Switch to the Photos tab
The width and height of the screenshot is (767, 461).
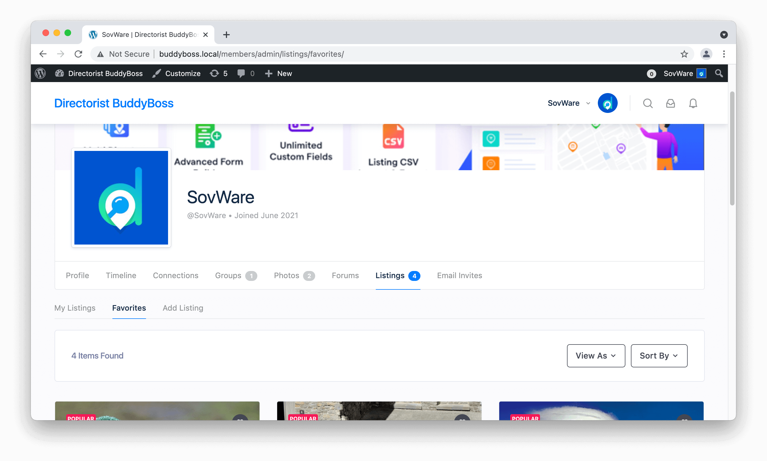pyautogui.click(x=286, y=276)
